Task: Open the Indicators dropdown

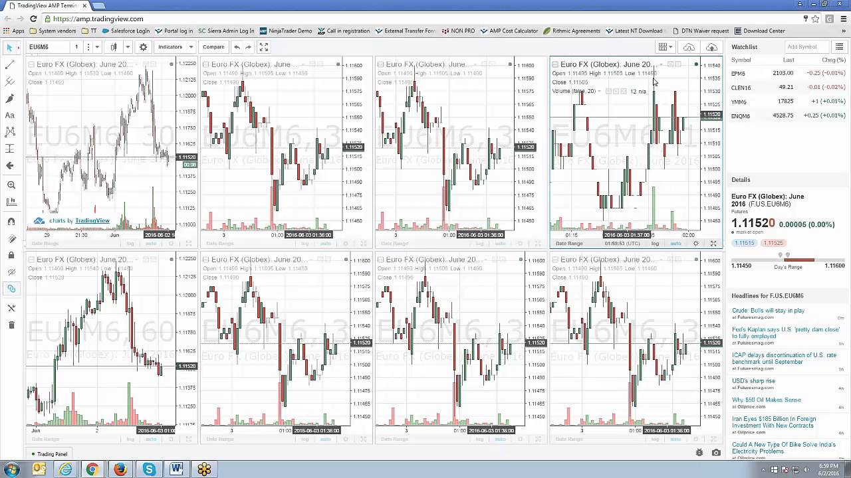Action: pos(176,47)
